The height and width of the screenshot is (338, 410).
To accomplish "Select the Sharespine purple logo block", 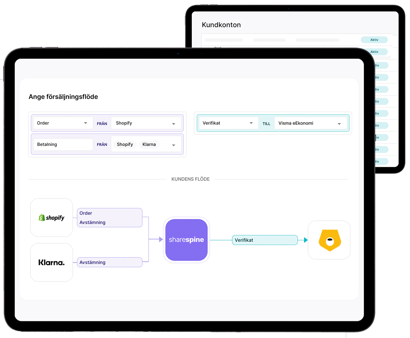I will tap(186, 240).
